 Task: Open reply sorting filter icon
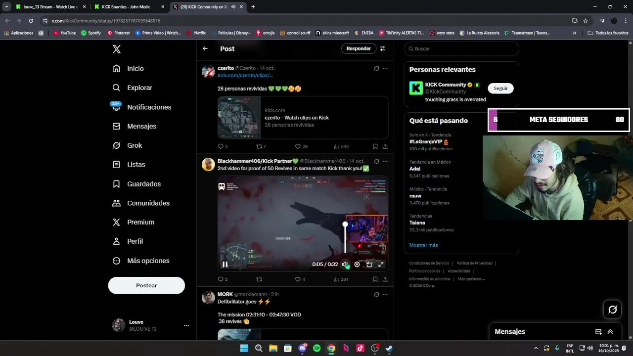tap(382, 48)
